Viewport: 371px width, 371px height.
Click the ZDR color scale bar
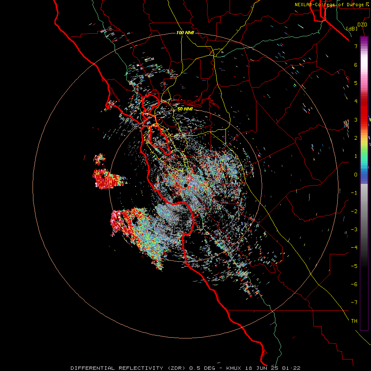click(364, 183)
